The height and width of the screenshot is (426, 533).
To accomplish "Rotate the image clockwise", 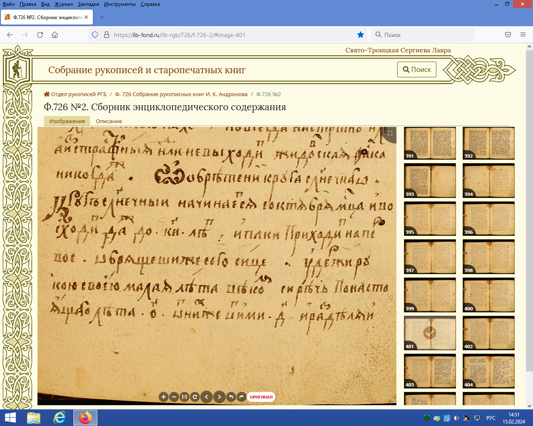I will click(242, 397).
